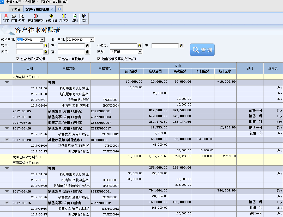This screenshot has height=217, width=283.
Task: Collapse 百甲网络公司 期初 group
Action: (7, 168)
